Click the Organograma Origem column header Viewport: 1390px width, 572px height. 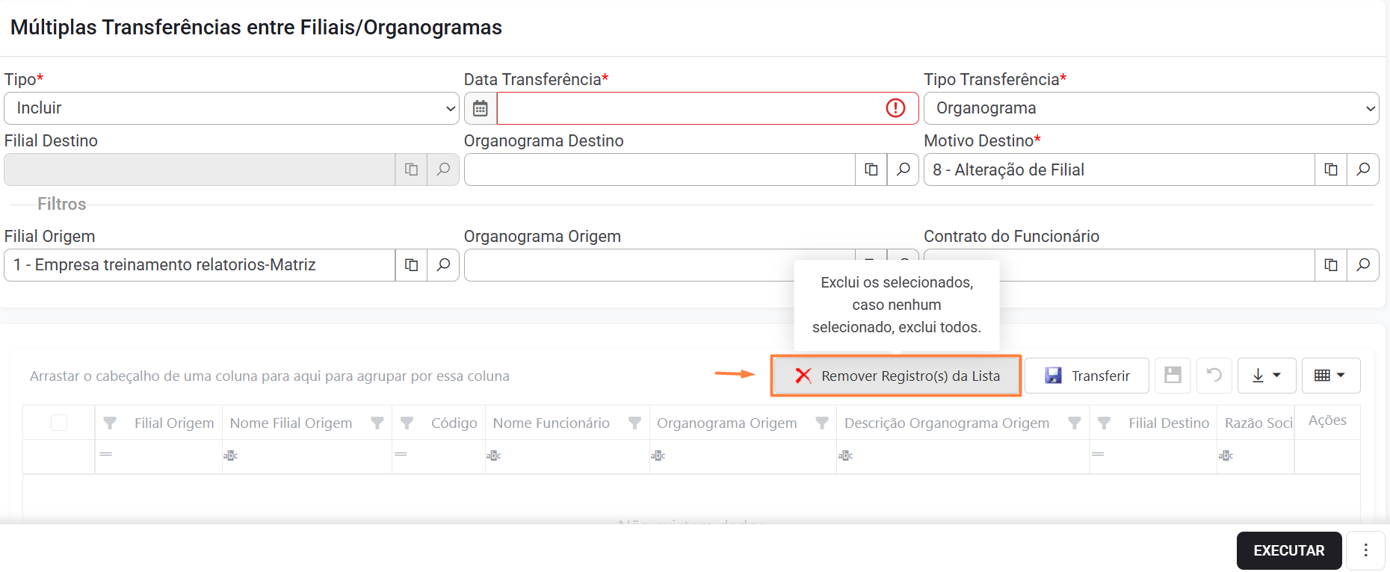click(727, 423)
